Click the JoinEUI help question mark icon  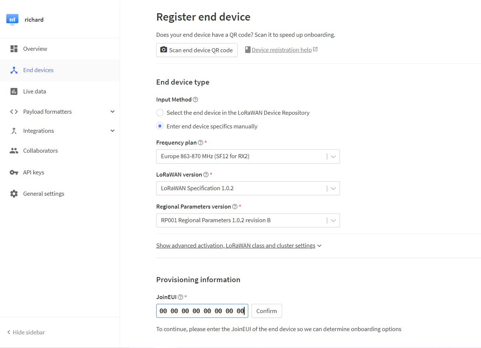coord(180,297)
